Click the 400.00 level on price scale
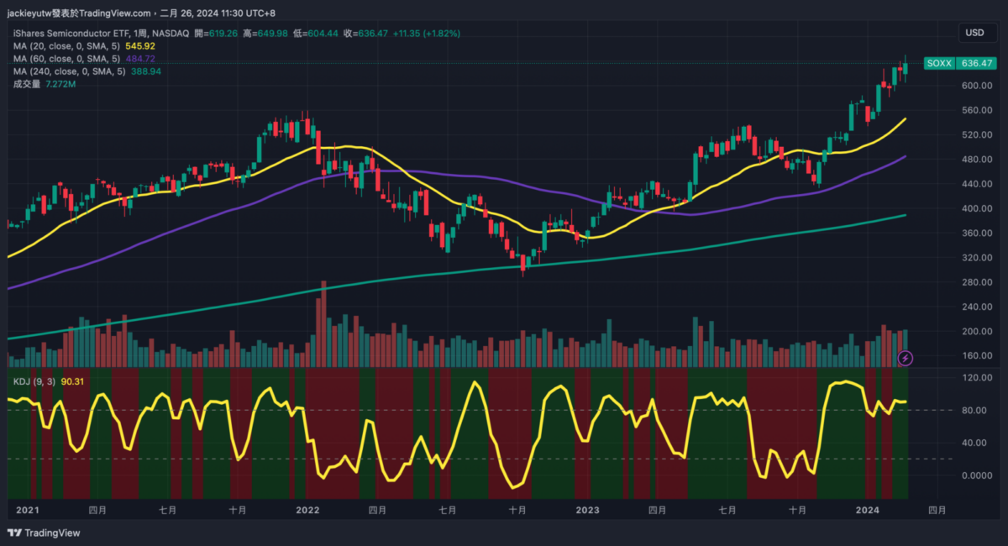This screenshot has width=1008, height=546. (957, 208)
